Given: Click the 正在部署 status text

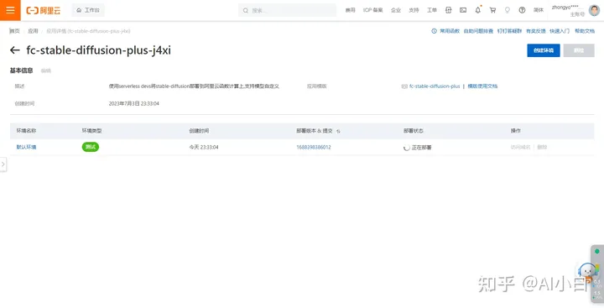Looking at the screenshot, I should [x=421, y=148].
